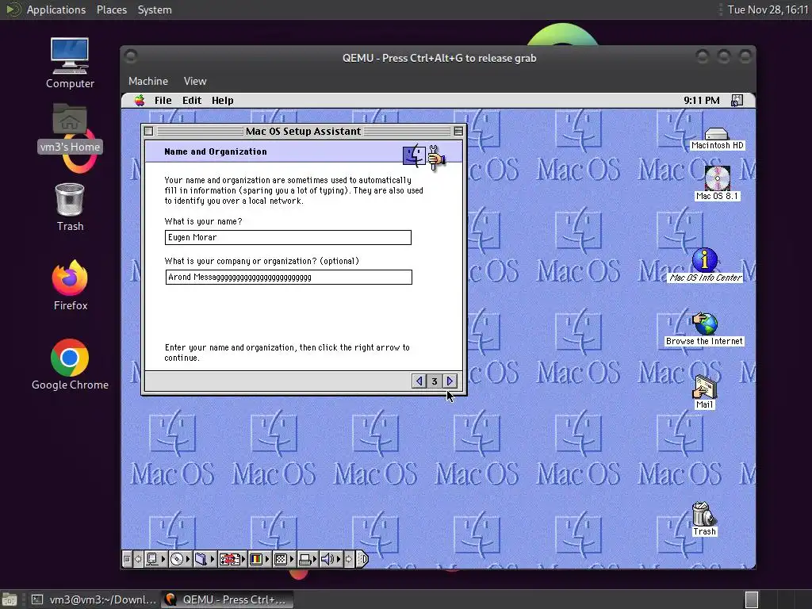
Task: Open the Location Manager Control Strip module
Action: pyautogui.click(x=232, y=559)
